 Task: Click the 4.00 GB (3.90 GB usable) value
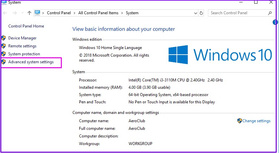149,87
